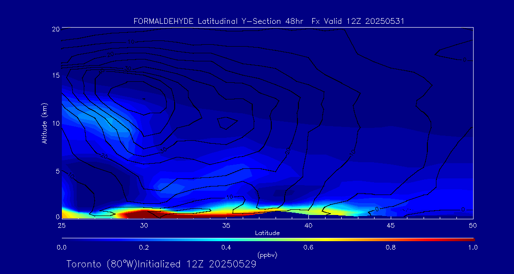Viewport: 514px width, 274px height.
Task: Click latitude tick label 30
Action: tap(144, 225)
